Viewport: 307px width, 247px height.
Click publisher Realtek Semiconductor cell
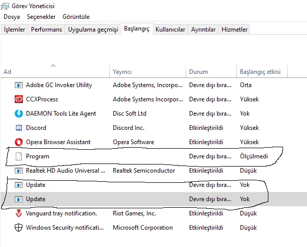coord(144,171)
